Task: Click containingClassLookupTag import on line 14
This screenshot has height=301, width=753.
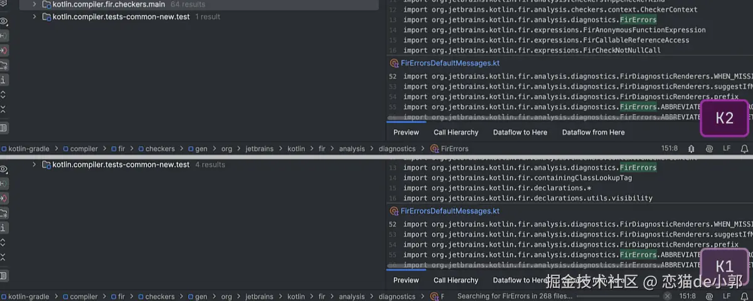Action: tap(518, 178)
